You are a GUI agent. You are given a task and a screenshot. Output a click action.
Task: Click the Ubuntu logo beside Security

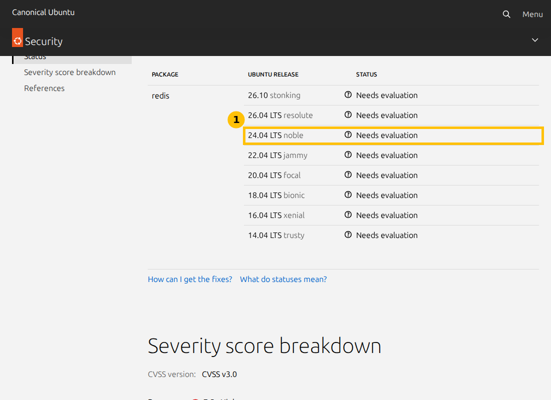(x=18, y=37)
